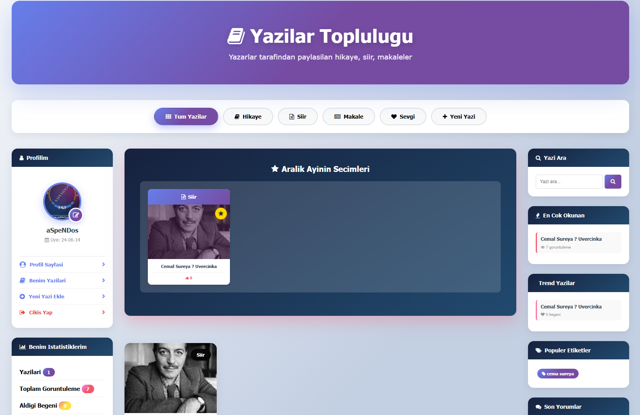The image size is (640, 415).
Task: Click the Profil Sayfasi user icon
Action: (x=23, y=264)
